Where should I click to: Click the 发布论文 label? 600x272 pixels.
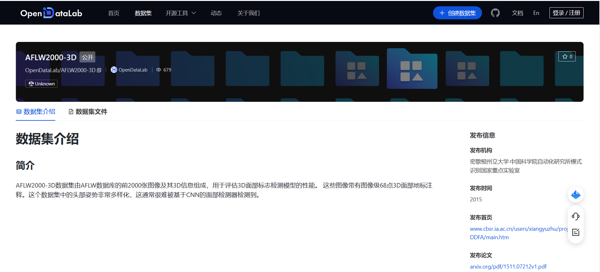(481, 255)
